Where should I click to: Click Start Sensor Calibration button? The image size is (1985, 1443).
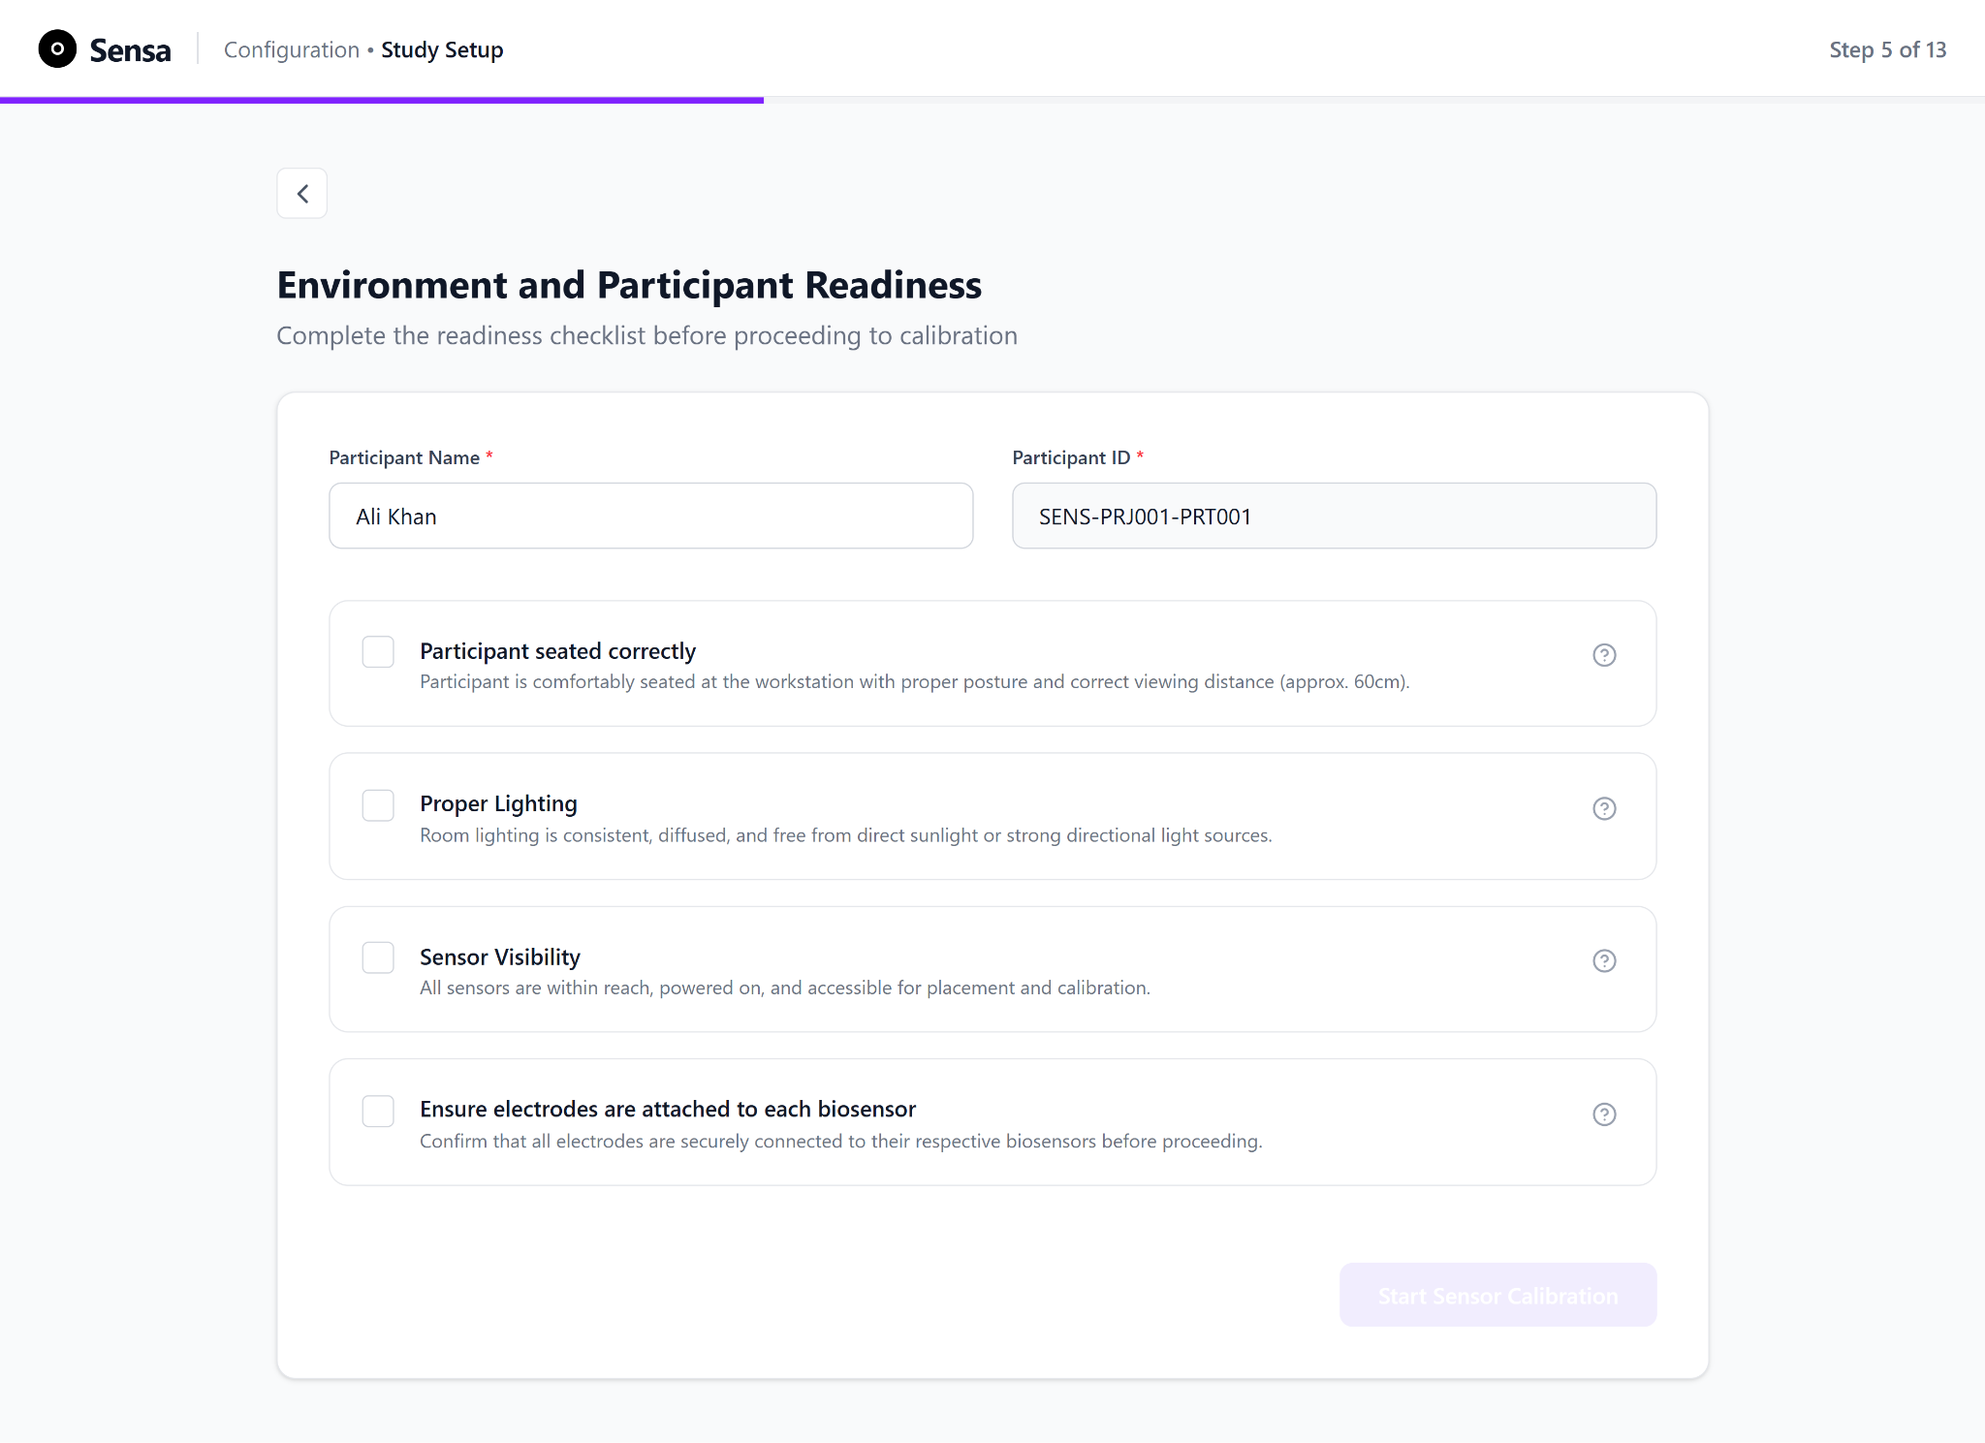(x=1497, y=1295)
